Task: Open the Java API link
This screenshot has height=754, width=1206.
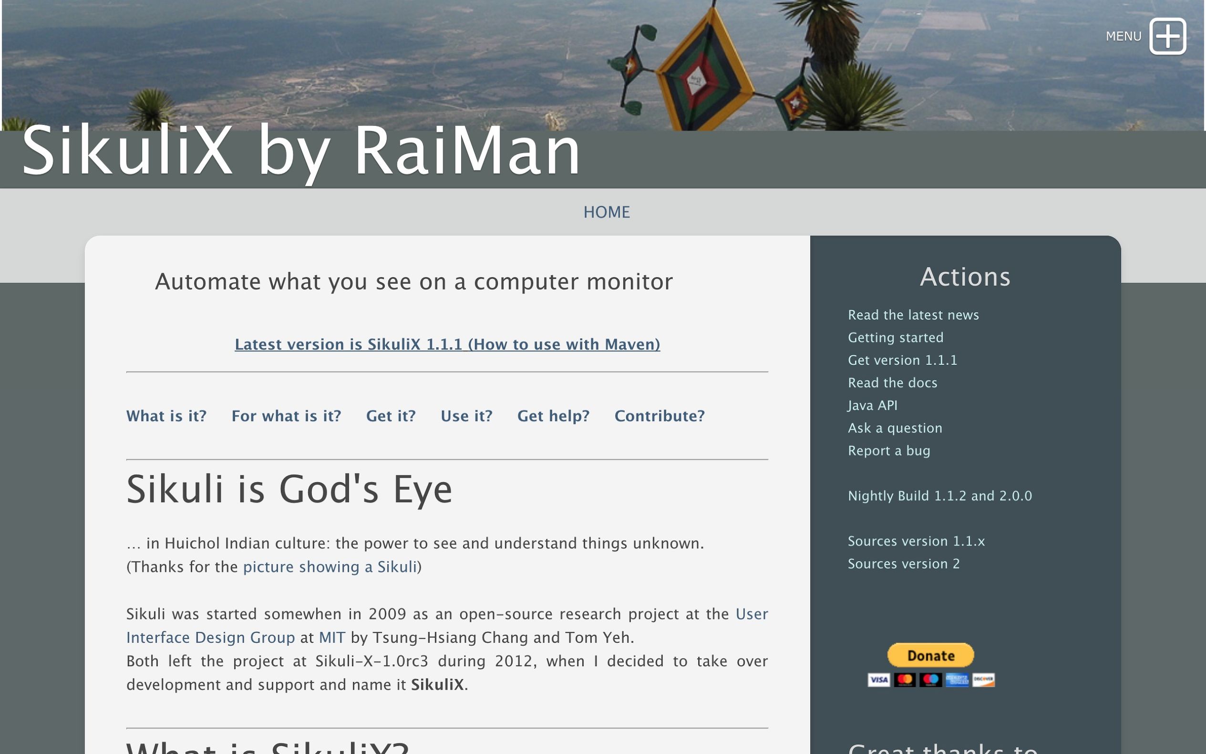Action: (873, 405)
